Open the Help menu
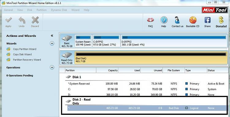Screen dimensions: 230x117 (x=86, y=10)
